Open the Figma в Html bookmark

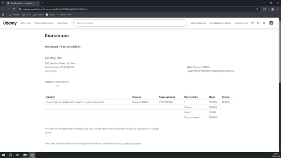point(64,14)
